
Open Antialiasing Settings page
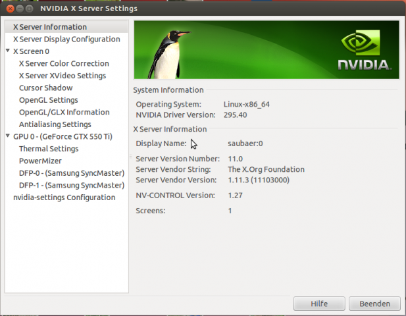pyautogui.click(x=55, y=124)
